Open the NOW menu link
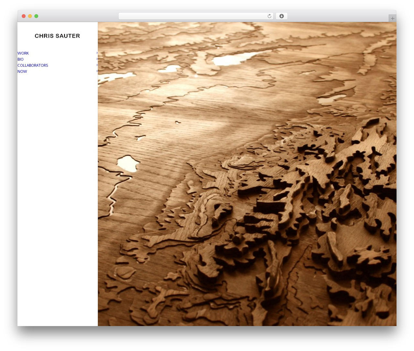 [x=22, y=72]
